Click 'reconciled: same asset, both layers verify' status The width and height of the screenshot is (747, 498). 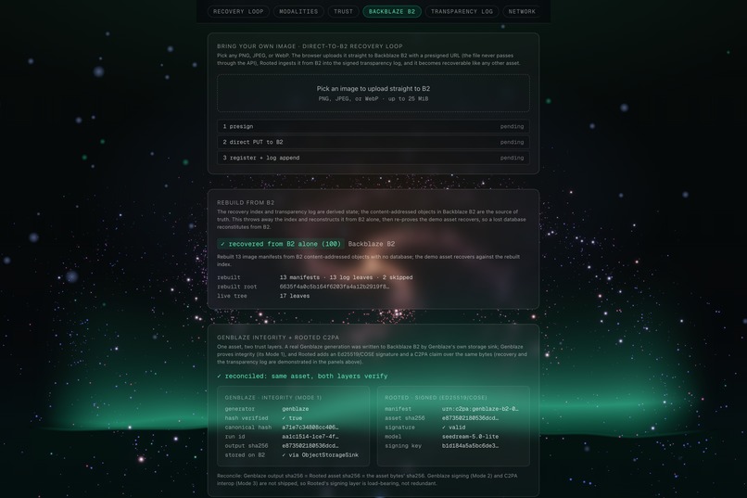coord(302,376)
